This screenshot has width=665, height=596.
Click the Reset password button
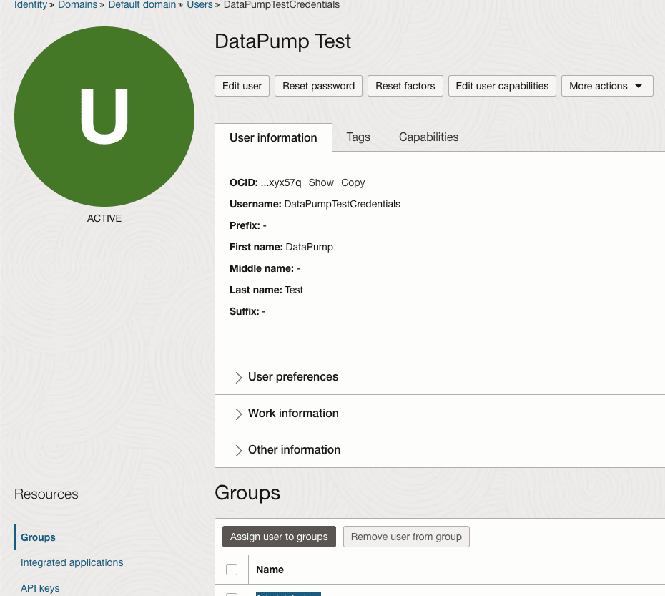(x=318, y=86)
